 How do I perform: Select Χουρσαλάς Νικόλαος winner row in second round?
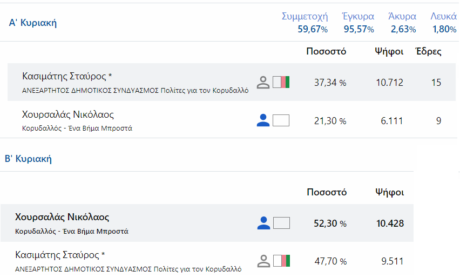[x=207, y=223]
